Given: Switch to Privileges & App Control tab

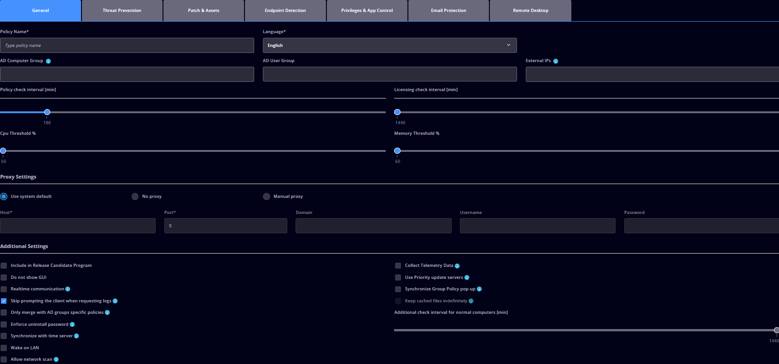Looking at the screenshot, I should pos(367,11).
